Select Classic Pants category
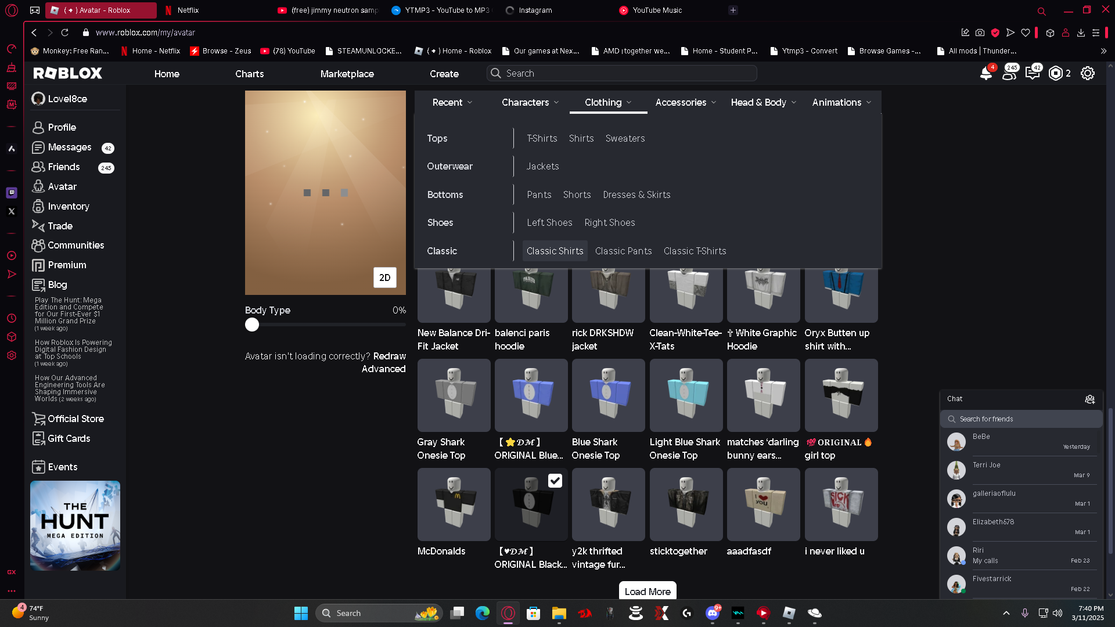This screenshot has width=1115, height=627. (x=623, y=251)
